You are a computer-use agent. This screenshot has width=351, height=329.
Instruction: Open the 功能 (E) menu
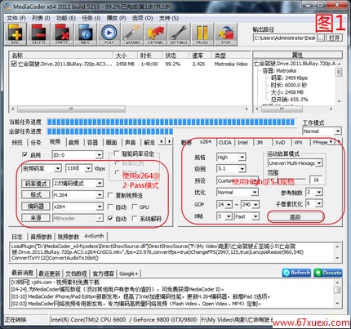(65, 18)
